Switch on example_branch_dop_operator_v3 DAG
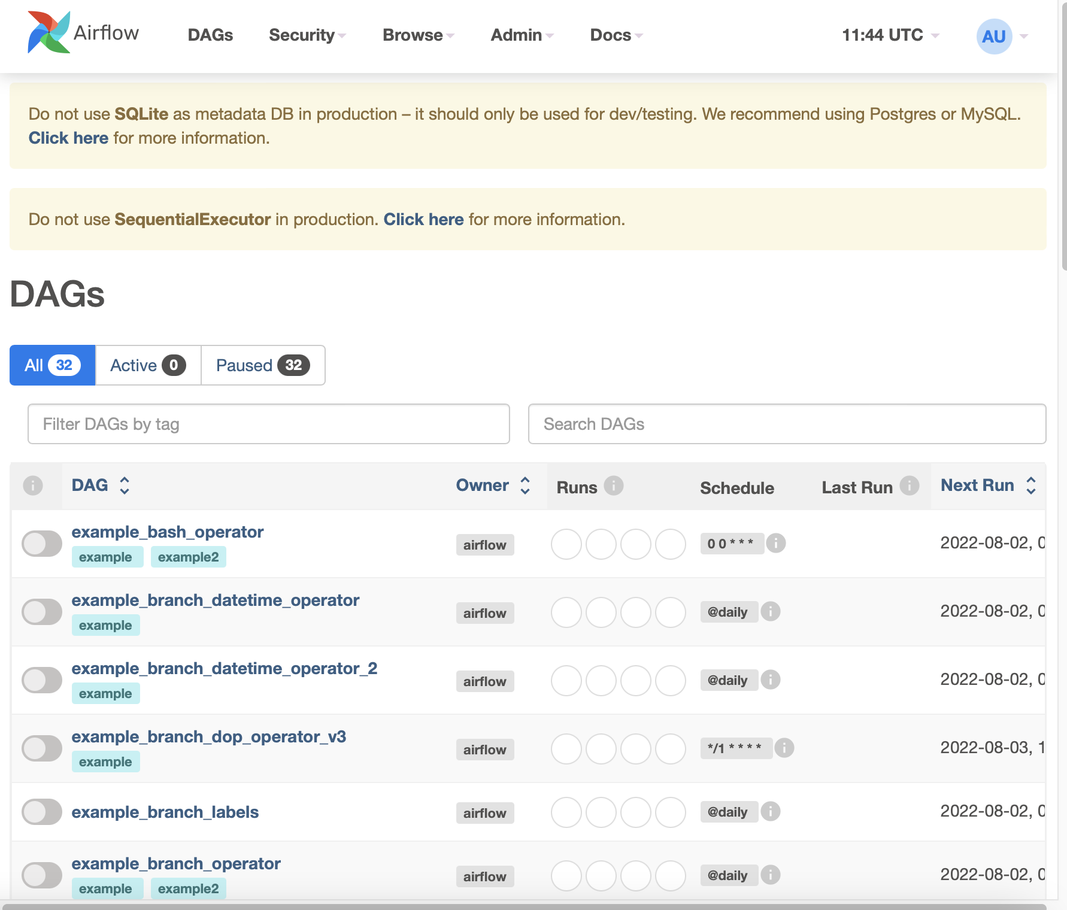1067x910 pixels. tap(42, 748)
